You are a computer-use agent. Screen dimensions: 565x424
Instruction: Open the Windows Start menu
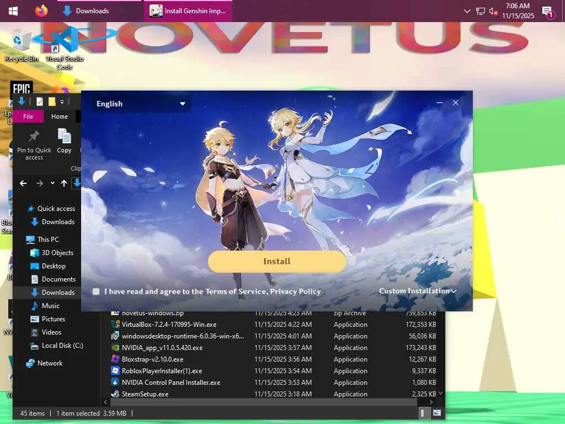13,11
